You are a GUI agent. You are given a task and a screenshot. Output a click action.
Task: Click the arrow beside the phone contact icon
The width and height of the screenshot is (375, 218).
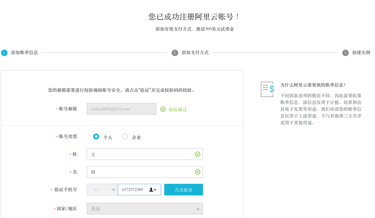(x=155, y=190)
